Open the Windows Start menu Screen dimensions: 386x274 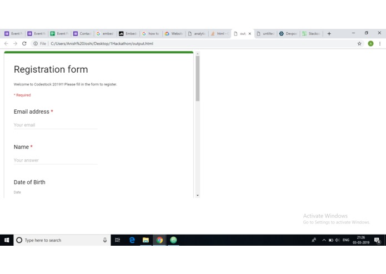click(x=7, y=240)
